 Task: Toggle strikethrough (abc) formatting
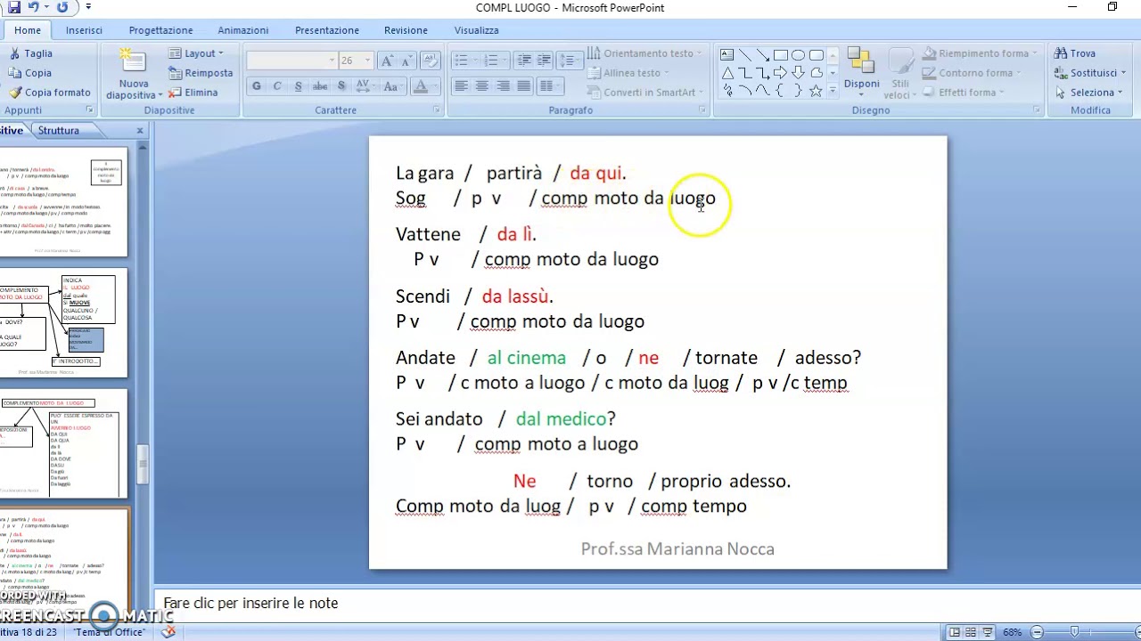pos(319,86)
